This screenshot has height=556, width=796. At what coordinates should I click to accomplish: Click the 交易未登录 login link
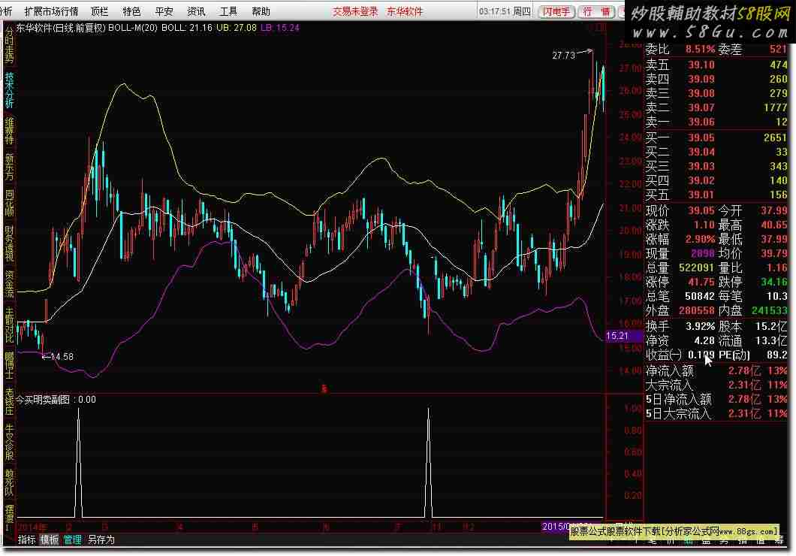click(x=355, y=11)
